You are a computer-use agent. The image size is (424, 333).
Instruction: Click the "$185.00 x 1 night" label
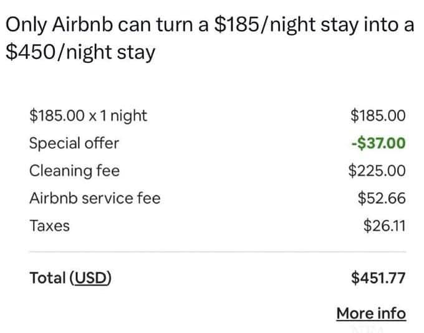88,115
